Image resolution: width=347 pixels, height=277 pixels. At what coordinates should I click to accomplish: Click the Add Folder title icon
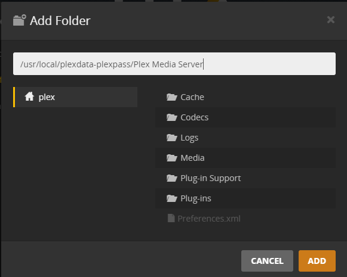20,20
